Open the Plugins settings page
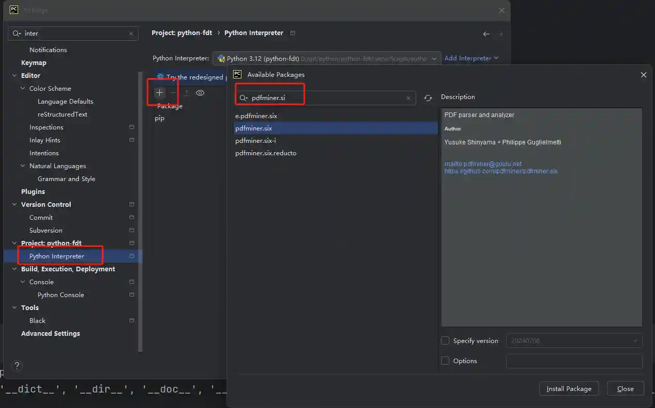655x408 pixels. point(33,192)
